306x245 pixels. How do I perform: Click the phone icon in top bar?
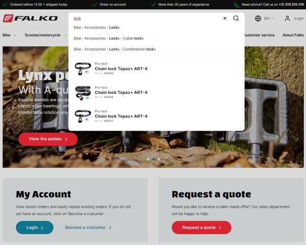point(236,5)
